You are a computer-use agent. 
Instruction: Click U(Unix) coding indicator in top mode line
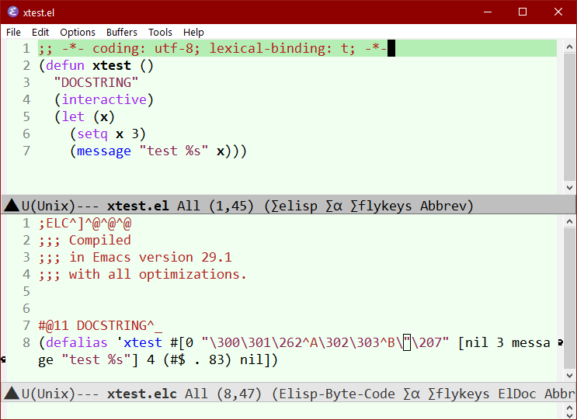(x=49, y=206)
